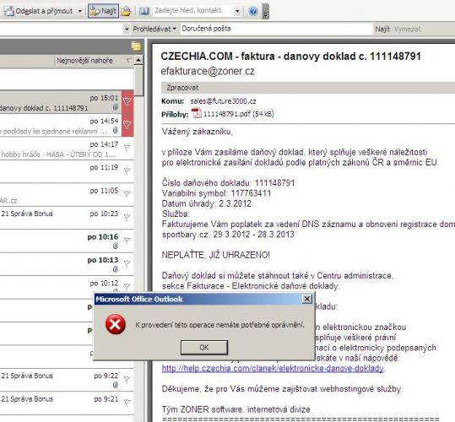The height and width of the screenshot is (422, 455).
Task: Click the address book icon
Action: coord(144,11)
